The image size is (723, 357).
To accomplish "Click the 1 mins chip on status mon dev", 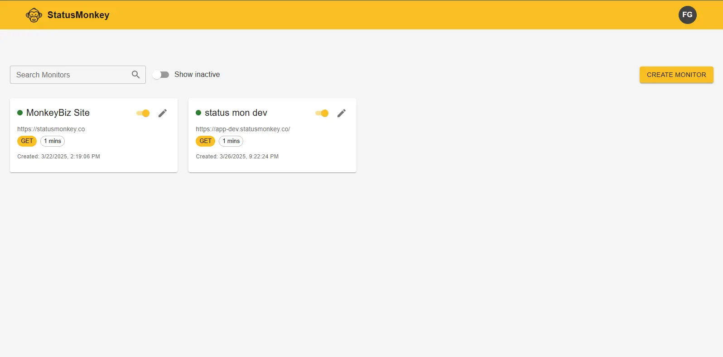I will (231, 141).
